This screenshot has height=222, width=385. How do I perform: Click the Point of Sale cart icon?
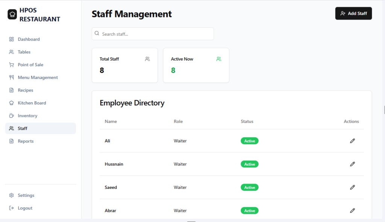coord(11,64)
